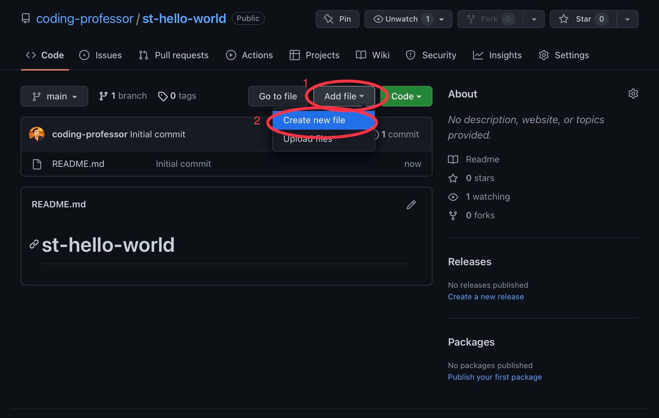
Task: Toggle Pin for this repository
Action: tap(337, 19)
